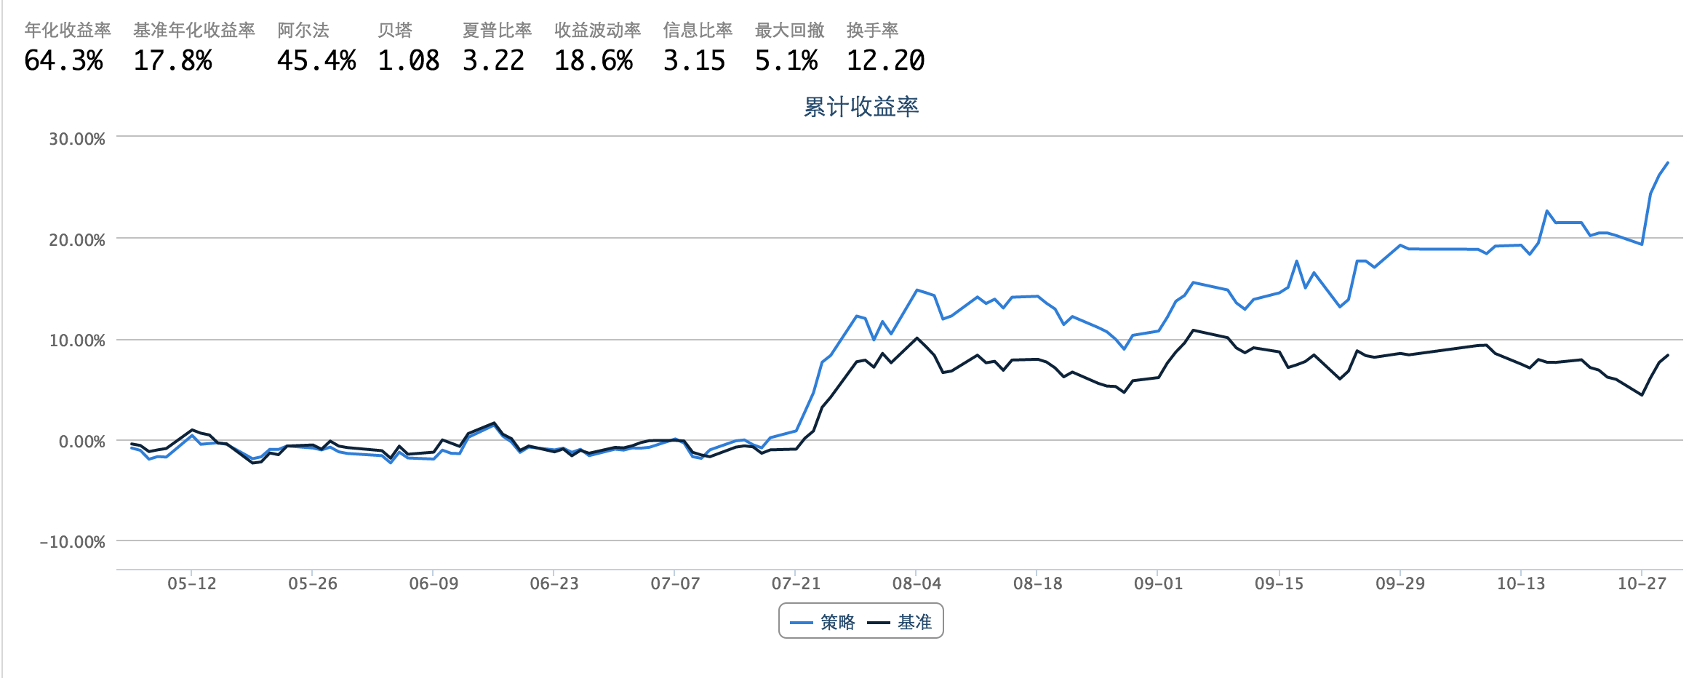Image resolution: width=1705 pixels, height=678 pixels.
Task: Click the 64.3% annualized return value
Action: (64, 60)
